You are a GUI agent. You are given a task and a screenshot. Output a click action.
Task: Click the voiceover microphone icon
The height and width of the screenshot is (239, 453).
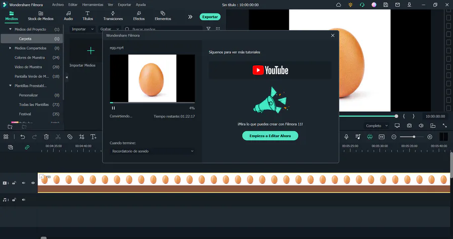[x=346, y=137]
